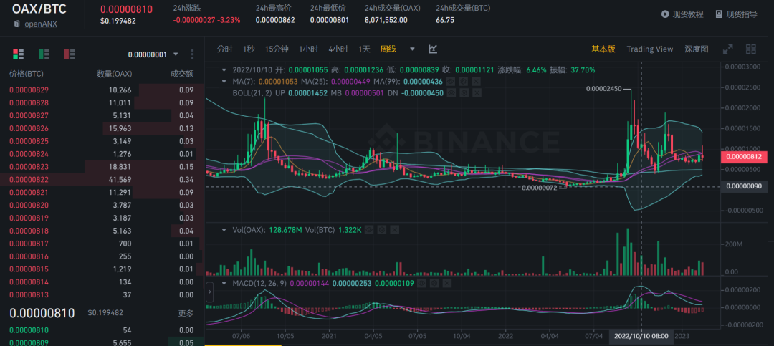Remove the MACD indicator
This screenshot has height=346, width=774.
click(447, 283)
